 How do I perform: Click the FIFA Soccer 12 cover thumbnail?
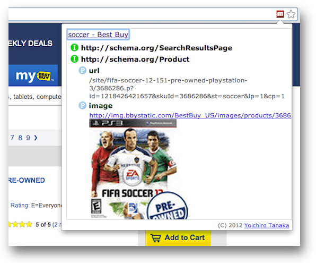(138, 169)
